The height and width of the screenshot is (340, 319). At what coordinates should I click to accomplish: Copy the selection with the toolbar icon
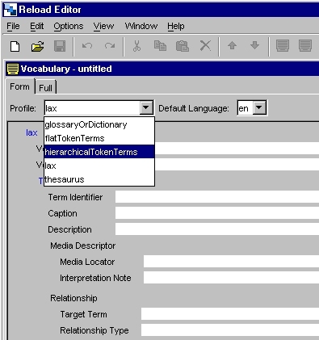coord(160,46)
